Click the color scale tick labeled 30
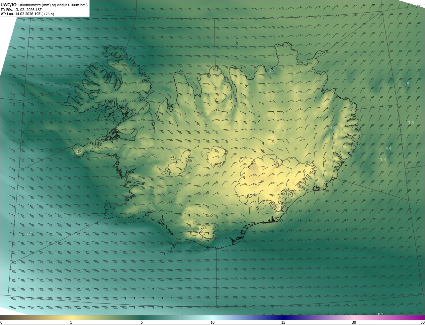This screenshot has width=425, height=325. coord(354,322)
